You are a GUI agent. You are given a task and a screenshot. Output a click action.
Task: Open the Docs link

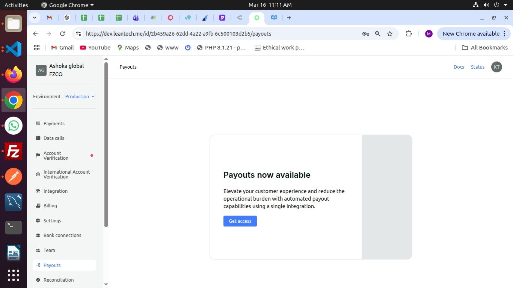[x=459, y=67]
